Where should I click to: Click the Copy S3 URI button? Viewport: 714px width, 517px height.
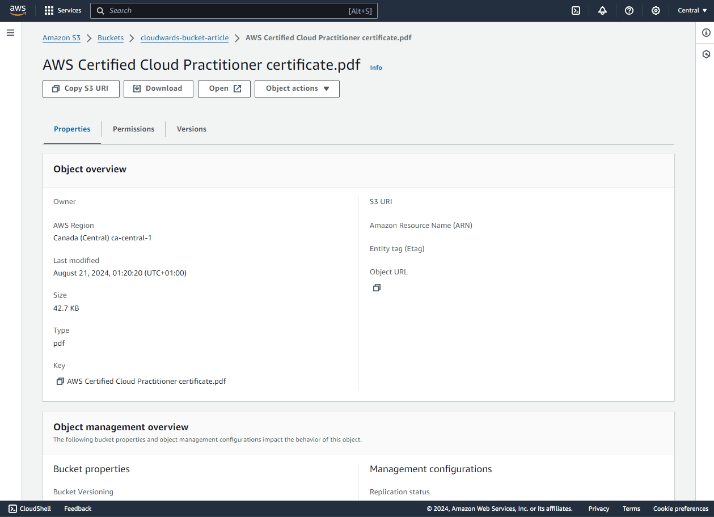coord(81,89)
